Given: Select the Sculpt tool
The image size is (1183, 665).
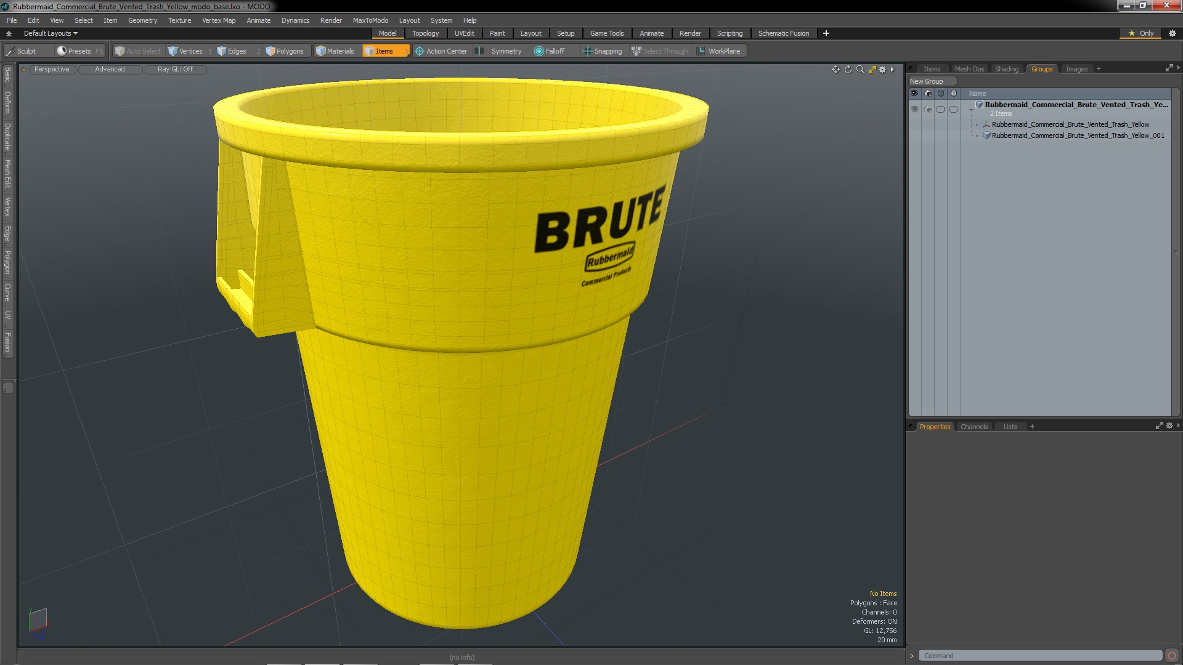Looking at the screenshot, I should click(x=22, y=51).
